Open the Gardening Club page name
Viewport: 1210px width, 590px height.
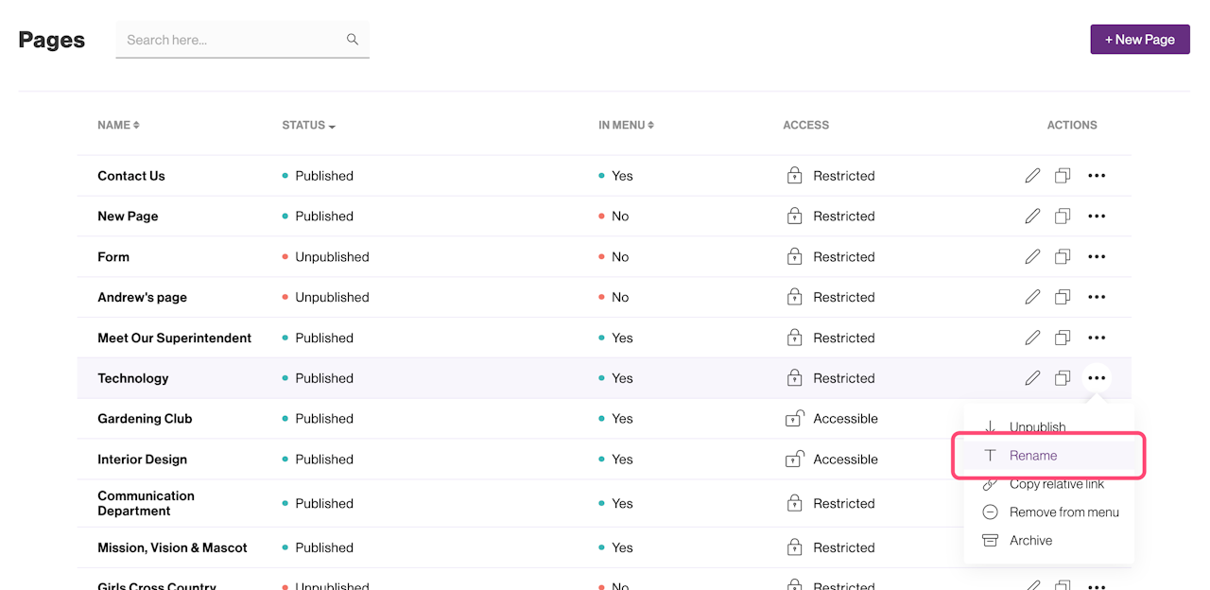tap(145, 419)
